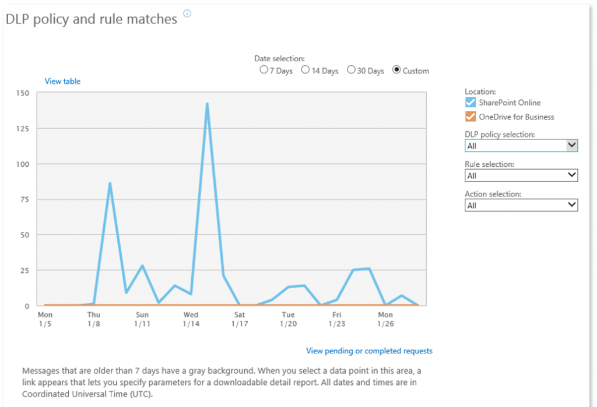This screenshot has height=407, width=597.
Task: Expand the Rule selection dropdown
Action: coord(521,175)
